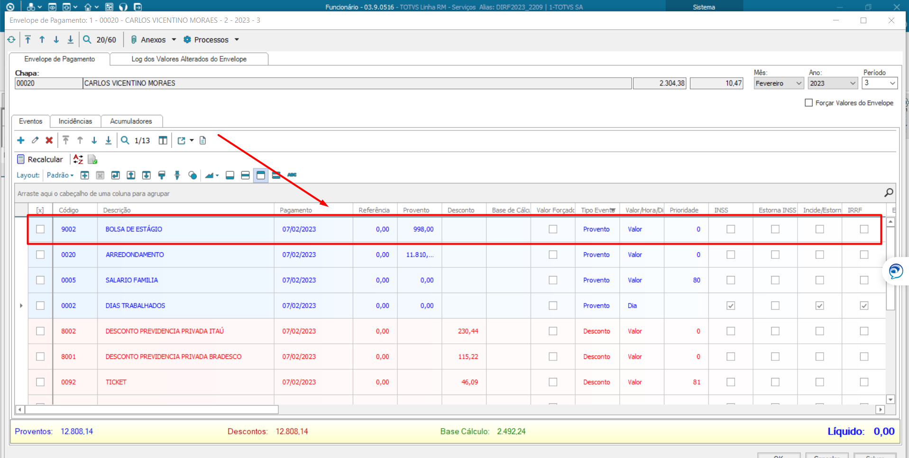
Task: Toggle Estorna INSS for TICKET row
Action: pos(775,382)
